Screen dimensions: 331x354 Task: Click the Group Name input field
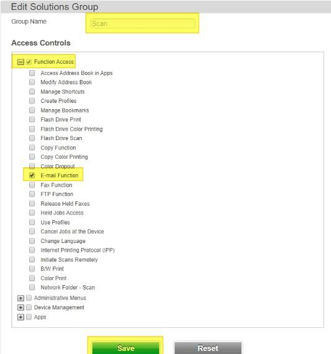[143, 24]
